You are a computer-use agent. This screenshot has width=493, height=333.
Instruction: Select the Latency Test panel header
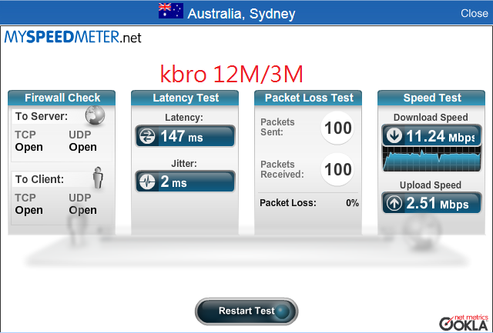coord(185,98)
